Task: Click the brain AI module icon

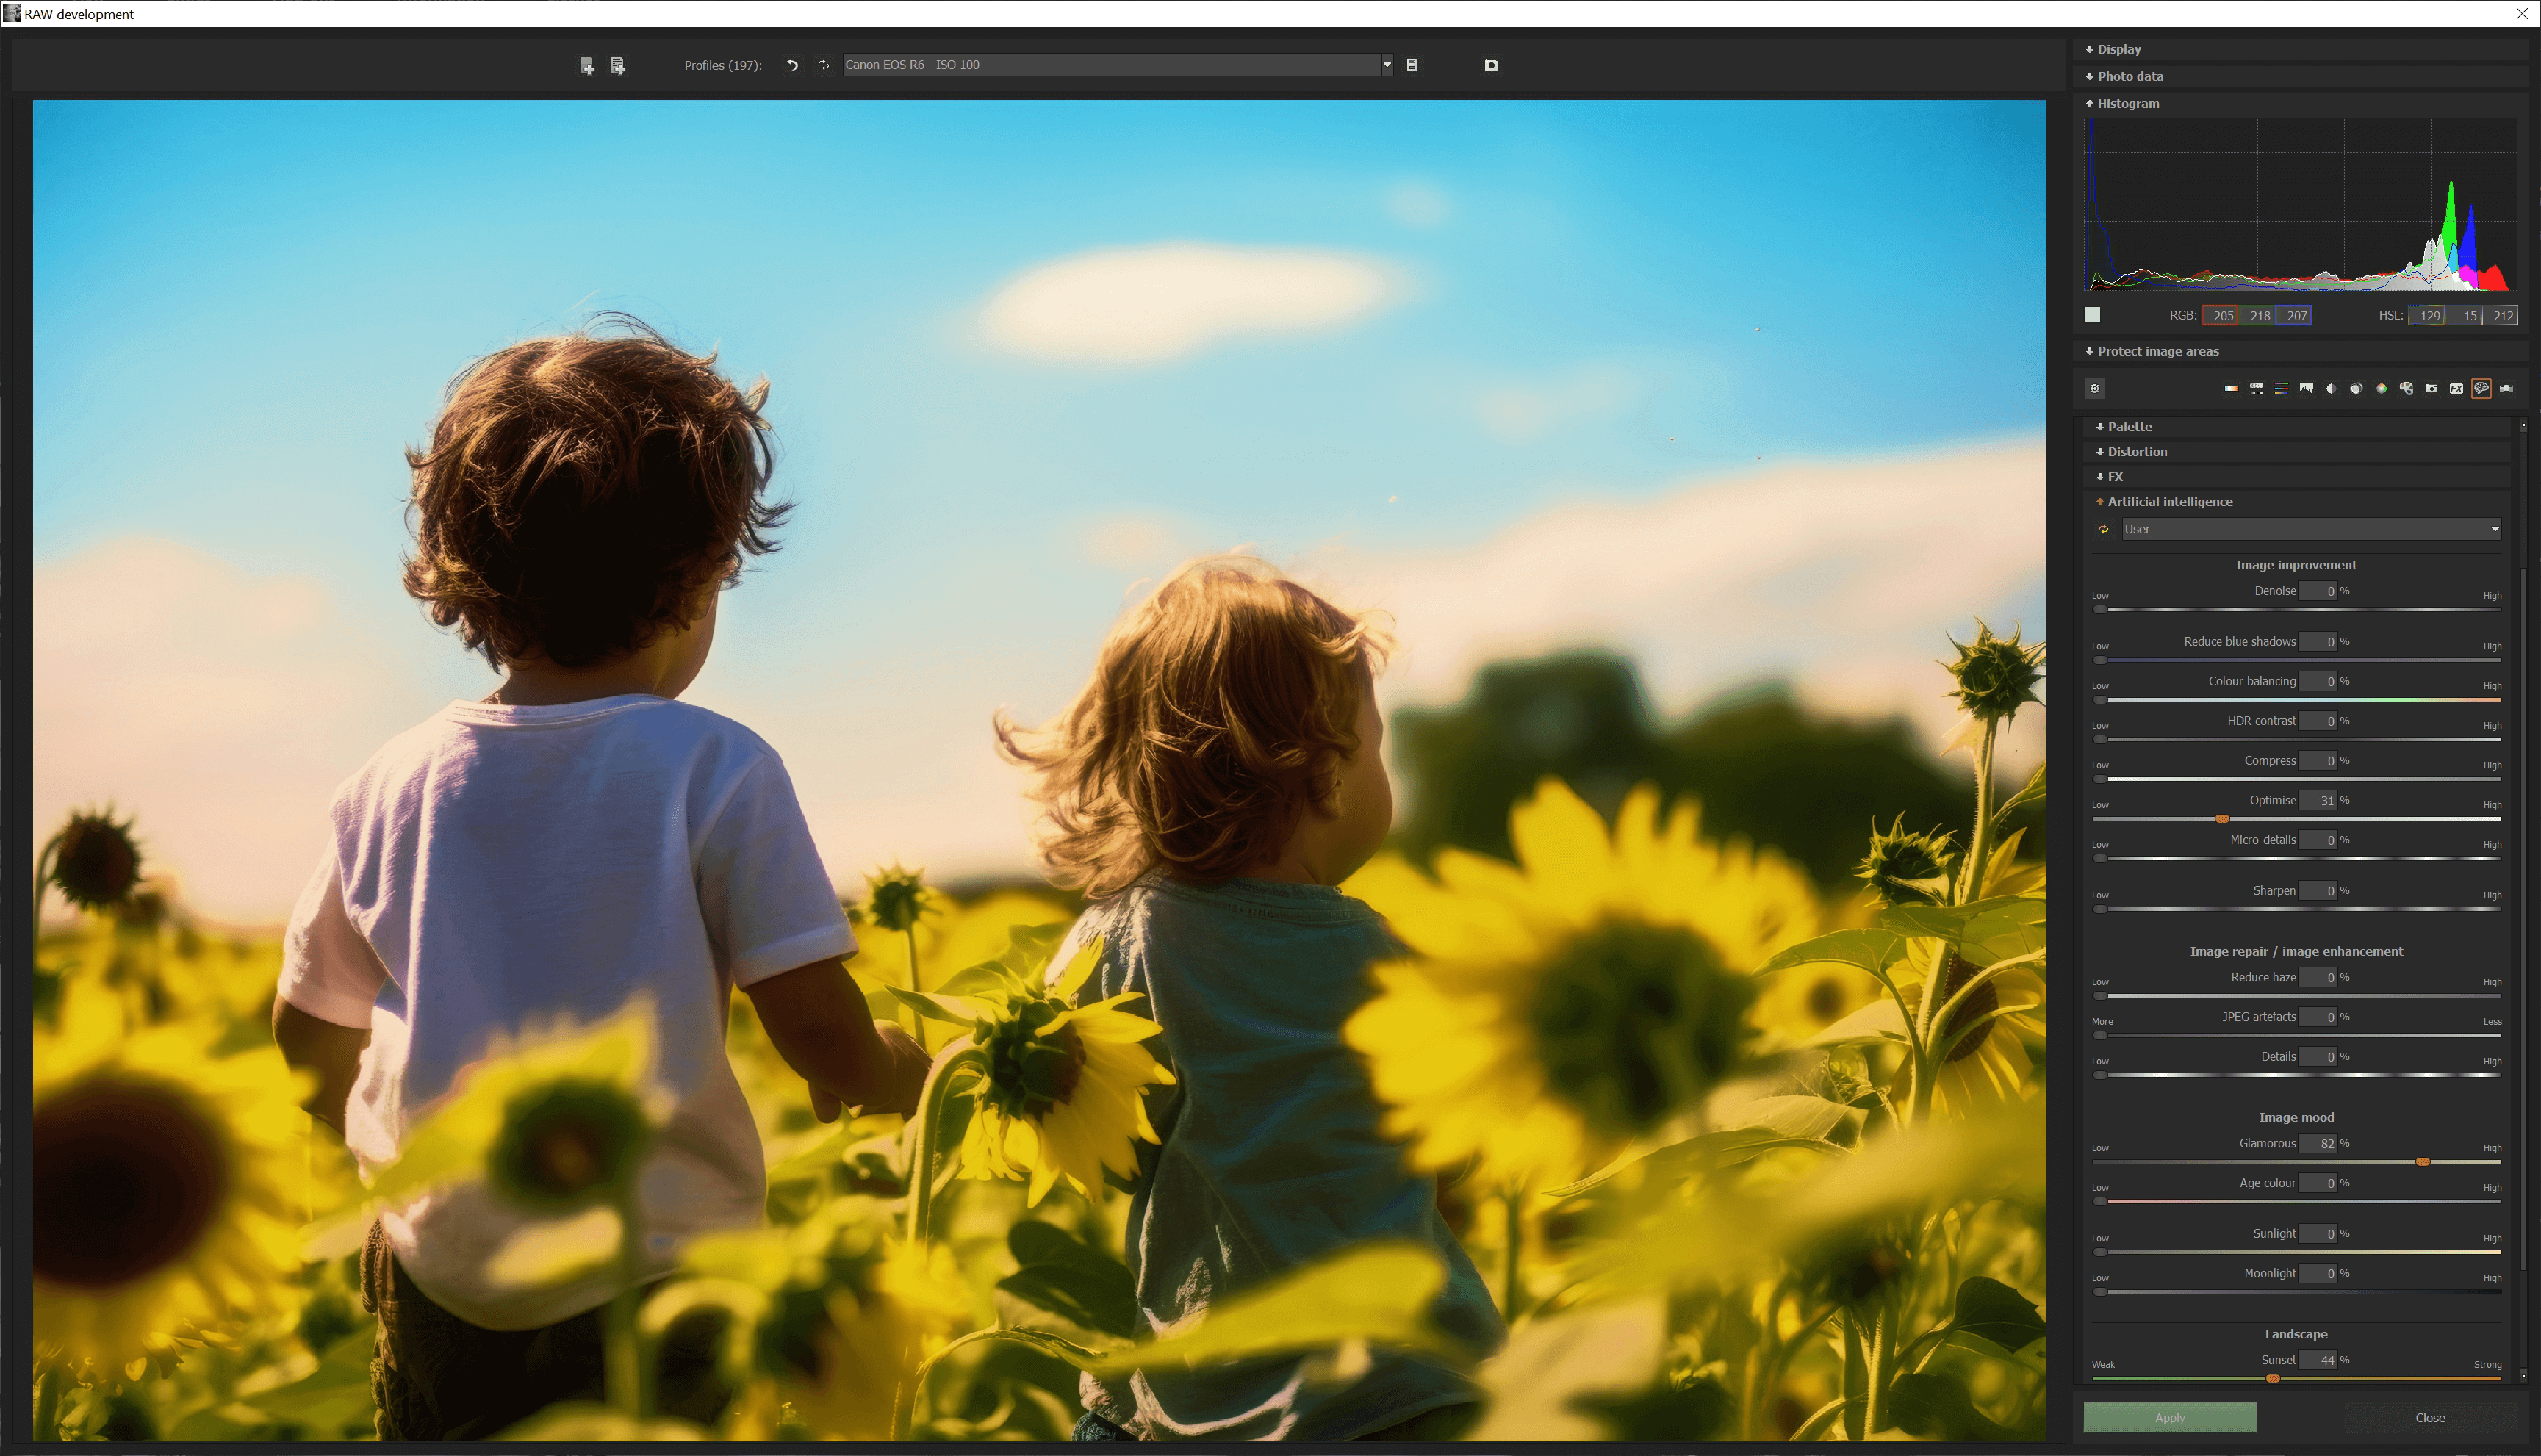Action: tap(2481, 389)
